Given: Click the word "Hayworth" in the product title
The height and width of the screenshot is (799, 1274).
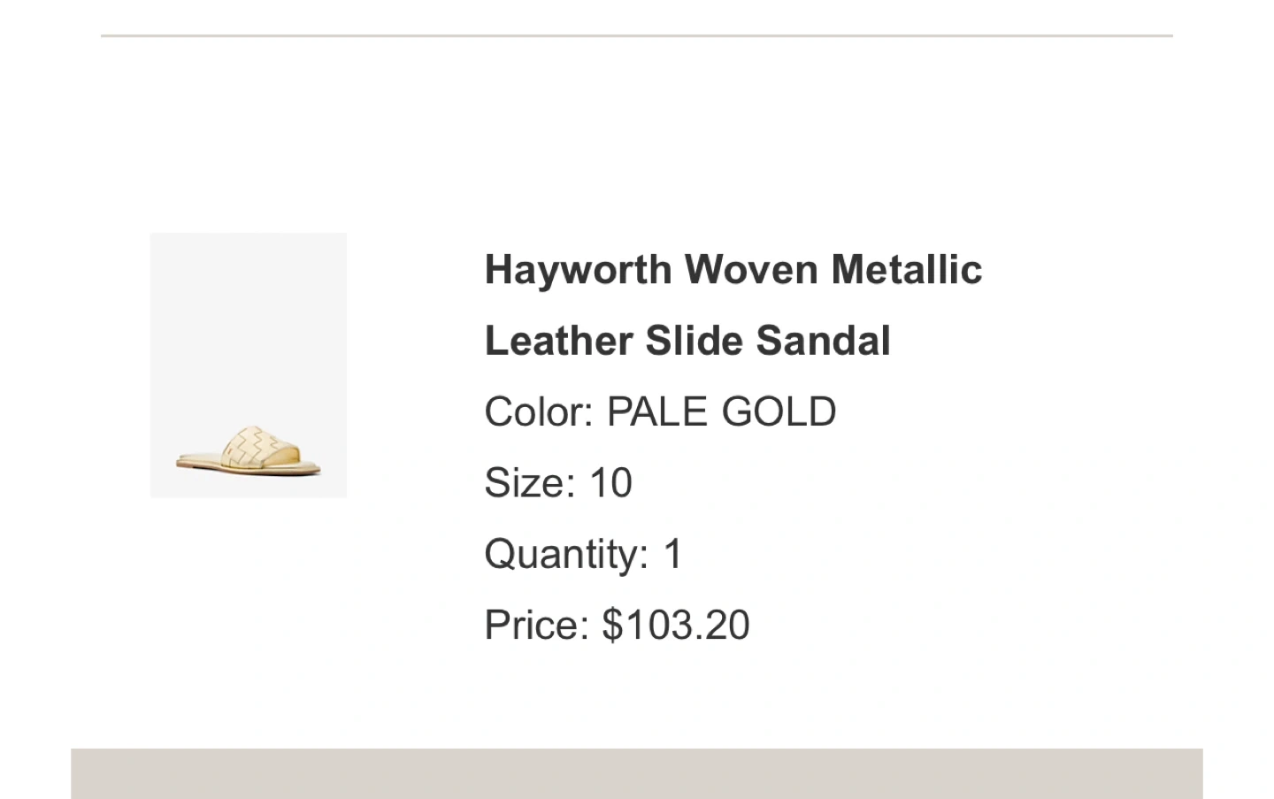Looking at the screenshot, I should coord(578,270).
